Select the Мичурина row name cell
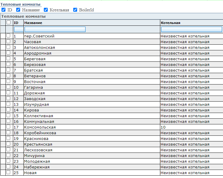The image size is (223, 178). coord(35,156)
